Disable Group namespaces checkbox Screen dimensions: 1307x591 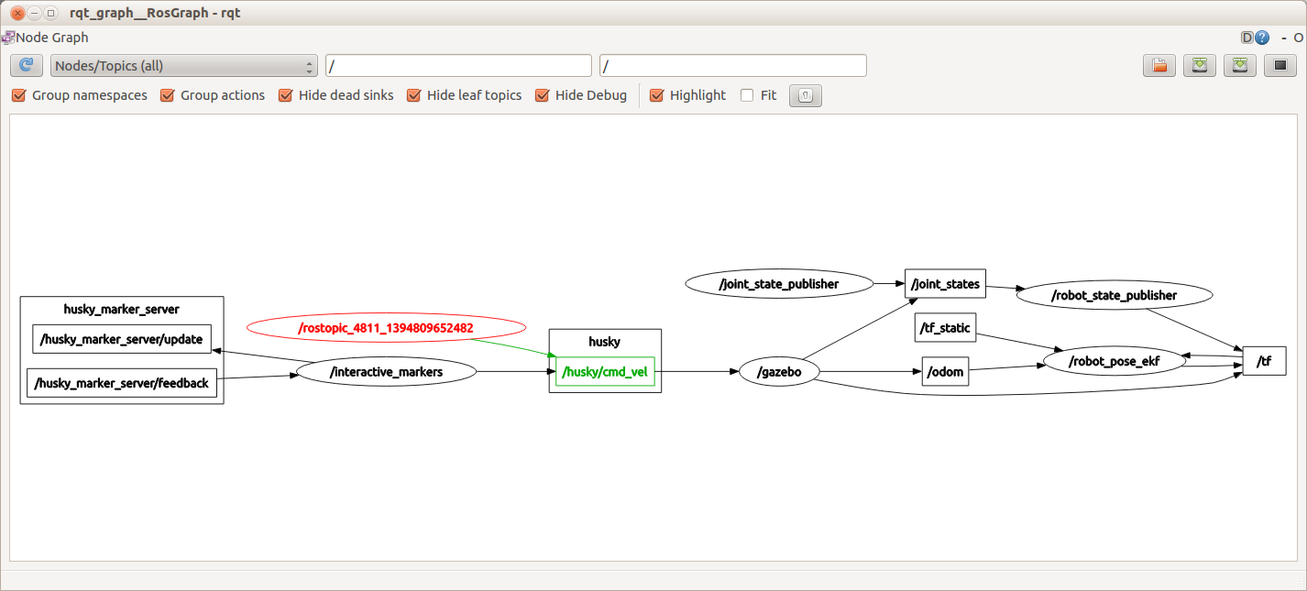19,95
